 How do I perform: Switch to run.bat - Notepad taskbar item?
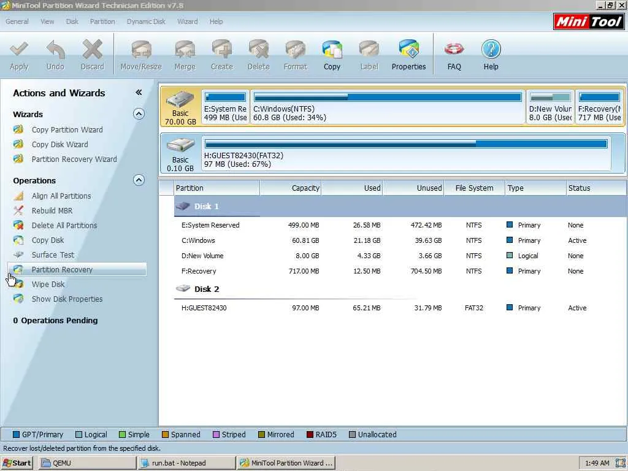pyautogui.click(x=186, y=463)
